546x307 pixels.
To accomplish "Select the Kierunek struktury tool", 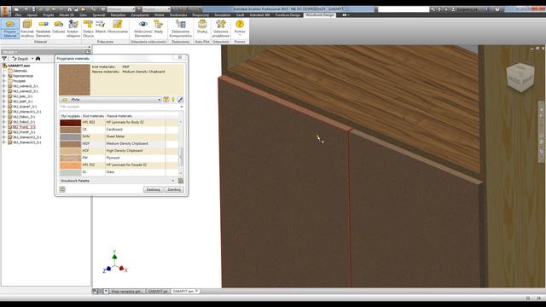I will coord(27,28).
